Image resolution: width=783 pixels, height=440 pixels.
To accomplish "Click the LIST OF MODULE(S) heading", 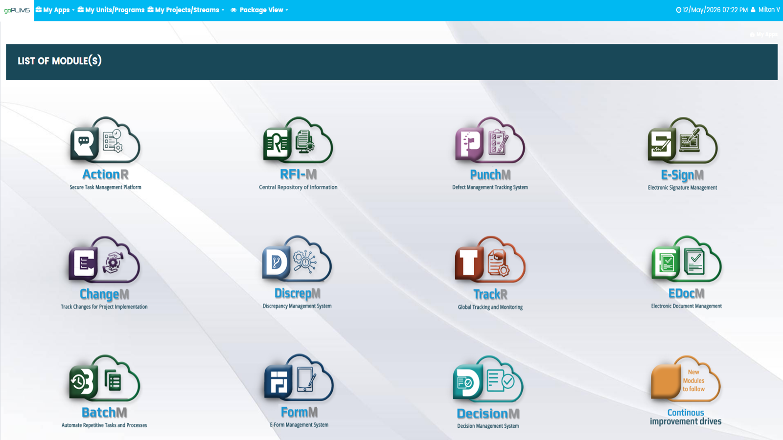I will 60,61.
